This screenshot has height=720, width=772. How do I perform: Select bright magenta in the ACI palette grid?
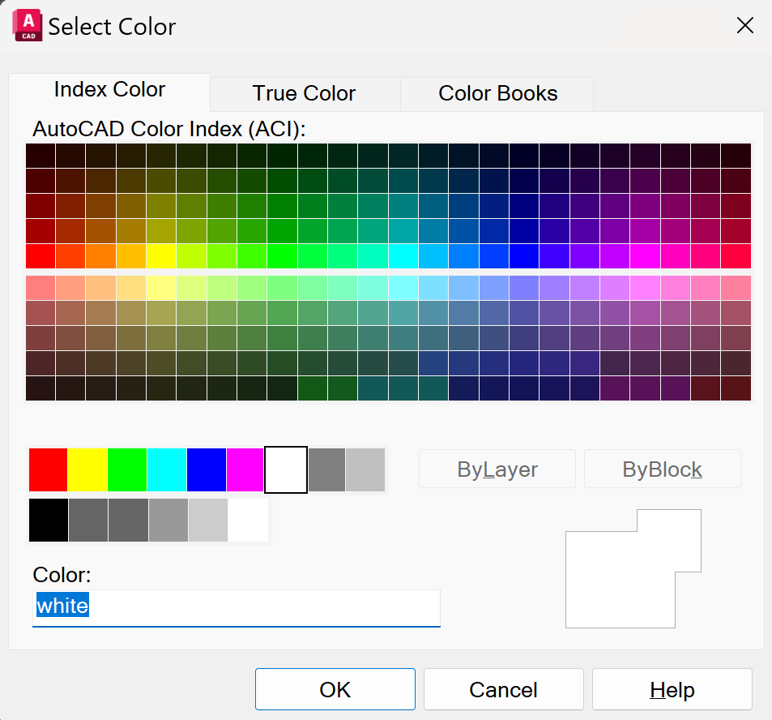[x=645, y=256]
